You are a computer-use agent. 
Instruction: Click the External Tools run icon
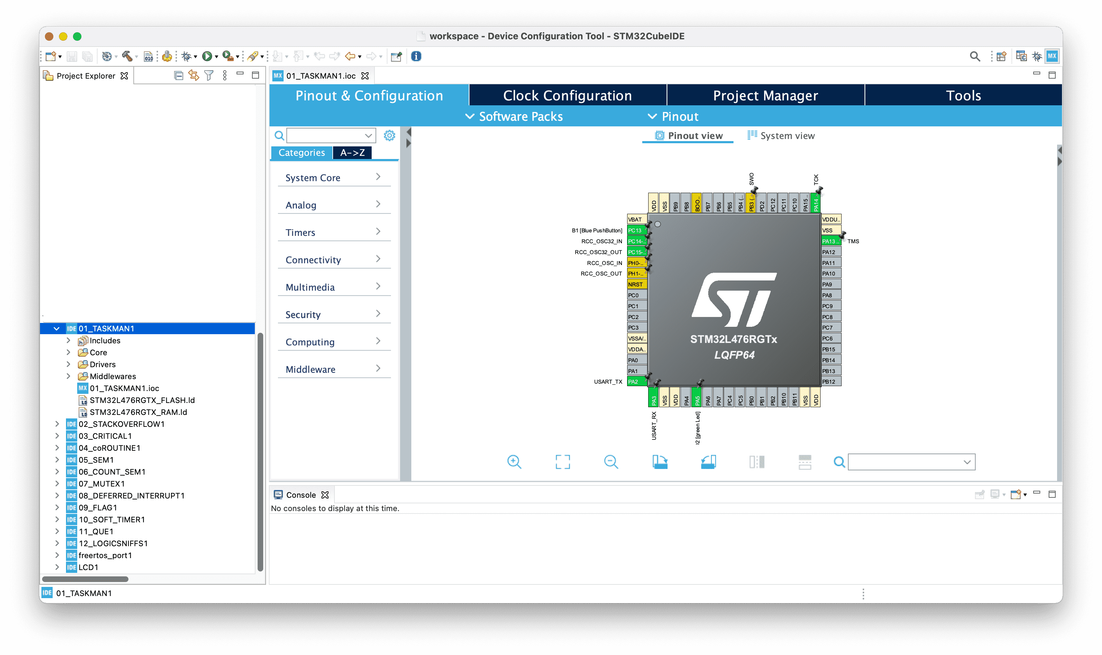pyautogui.click(x=227, y=56)
